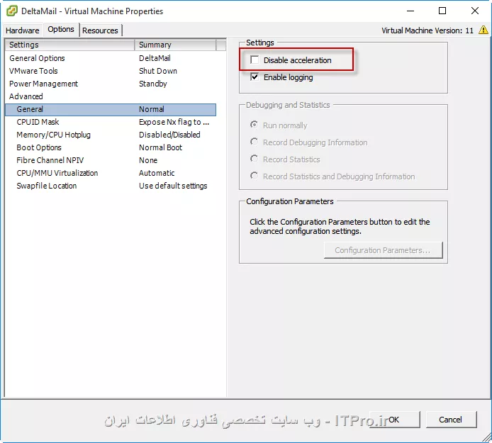Select the Swapfile Location row
Viewport: 492px width, 443px height.
111,186
